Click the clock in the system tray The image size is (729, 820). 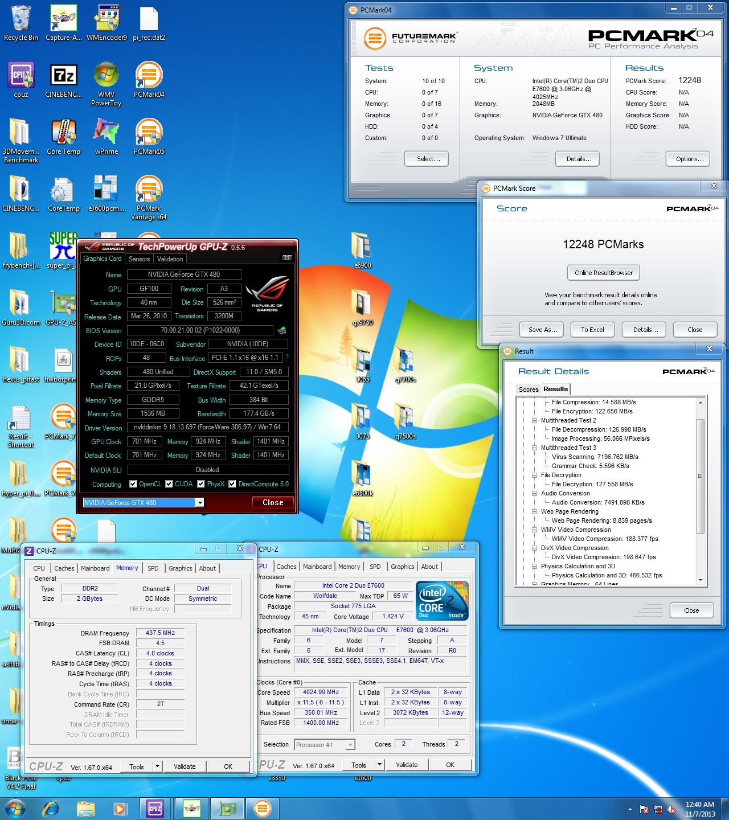click(x=700, y=809)
